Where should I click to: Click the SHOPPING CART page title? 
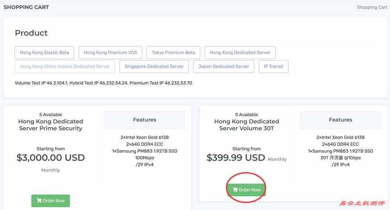click(x=26, y=7)
